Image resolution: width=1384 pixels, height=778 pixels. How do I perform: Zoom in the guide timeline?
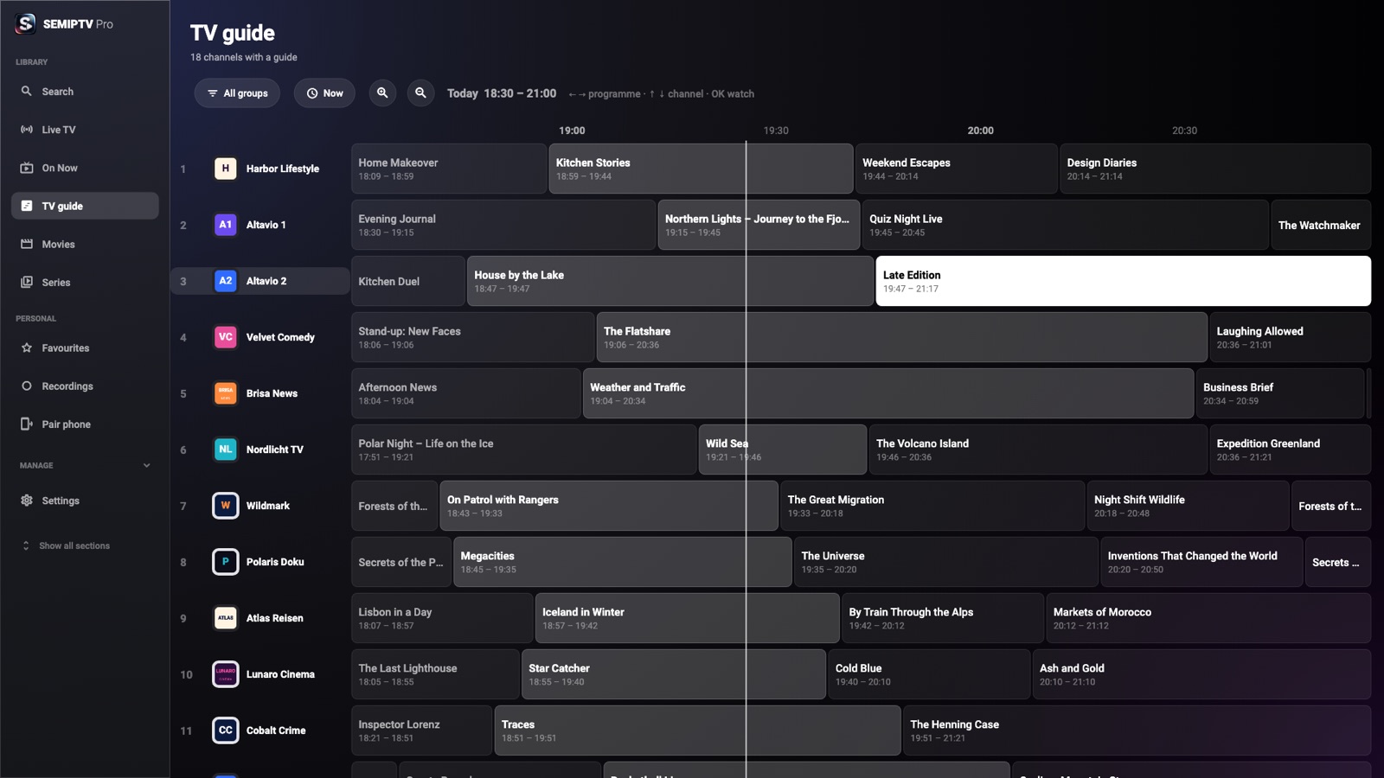tap(382, 93)
